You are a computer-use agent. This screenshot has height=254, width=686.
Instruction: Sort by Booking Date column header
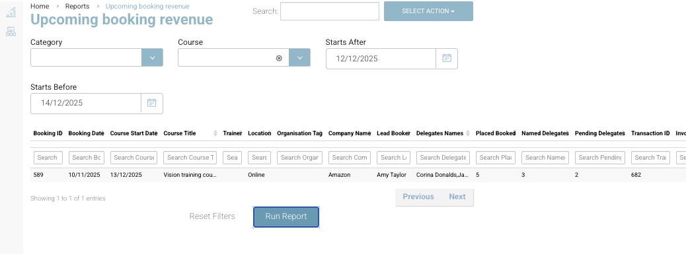[86, 133]
